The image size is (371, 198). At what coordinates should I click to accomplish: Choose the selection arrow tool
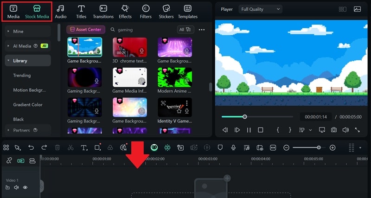click(18, 148)
